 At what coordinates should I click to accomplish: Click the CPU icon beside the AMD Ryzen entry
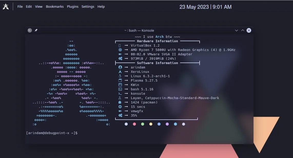pyautogui.click(x=120, y=50)
